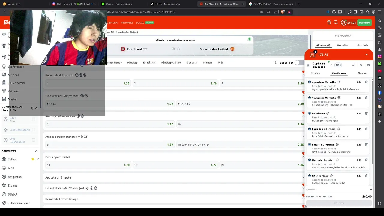Remove Olympique Marseille 4.00 selection
384x216 pixels.
click(366, 82)
